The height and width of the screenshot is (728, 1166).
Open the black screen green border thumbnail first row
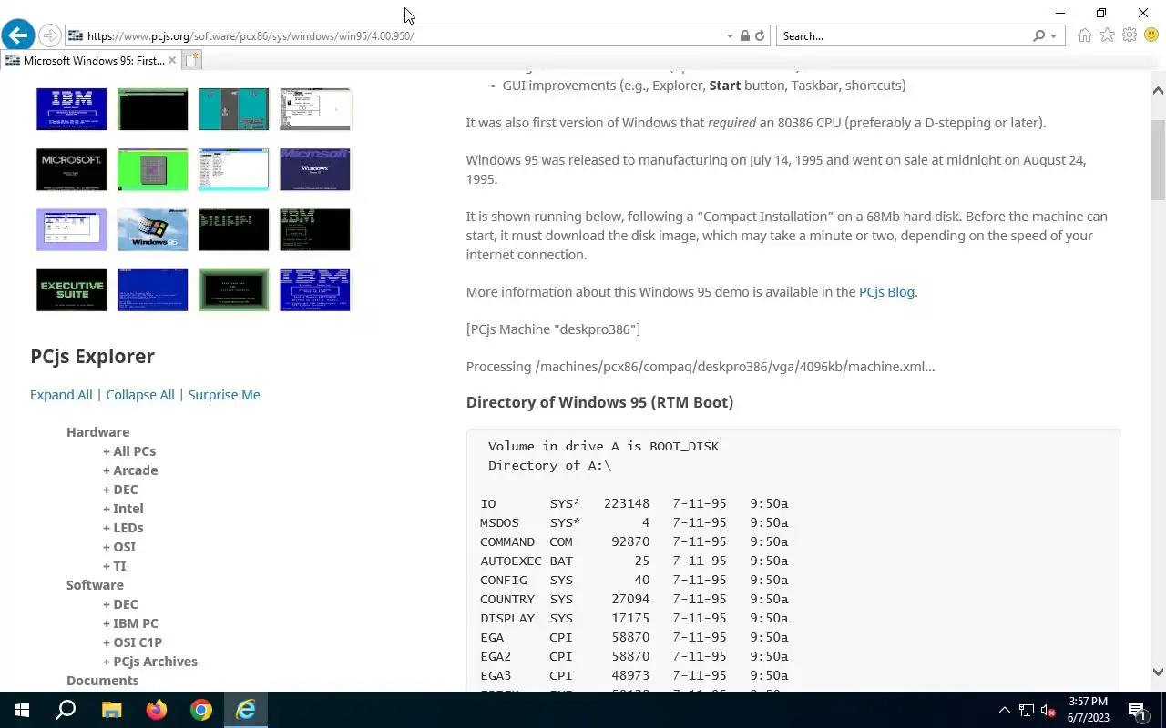click(x=153, y=109)
